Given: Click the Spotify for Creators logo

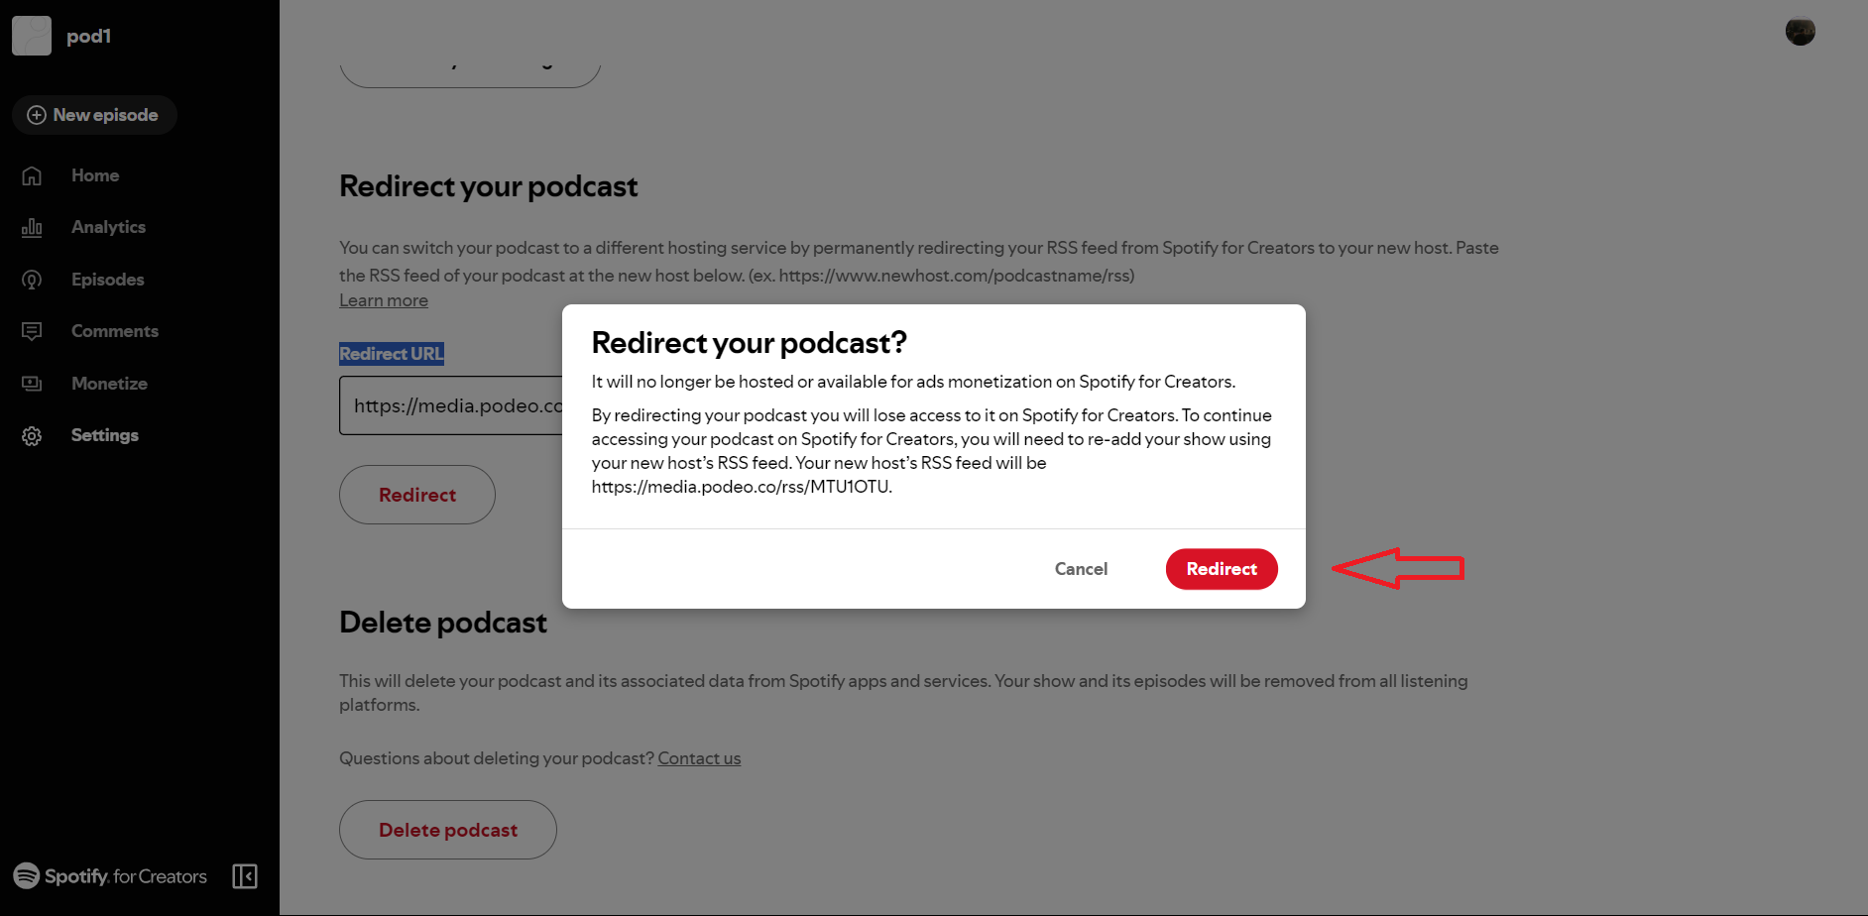Looking at the screenshot, I should pos(110,876).
